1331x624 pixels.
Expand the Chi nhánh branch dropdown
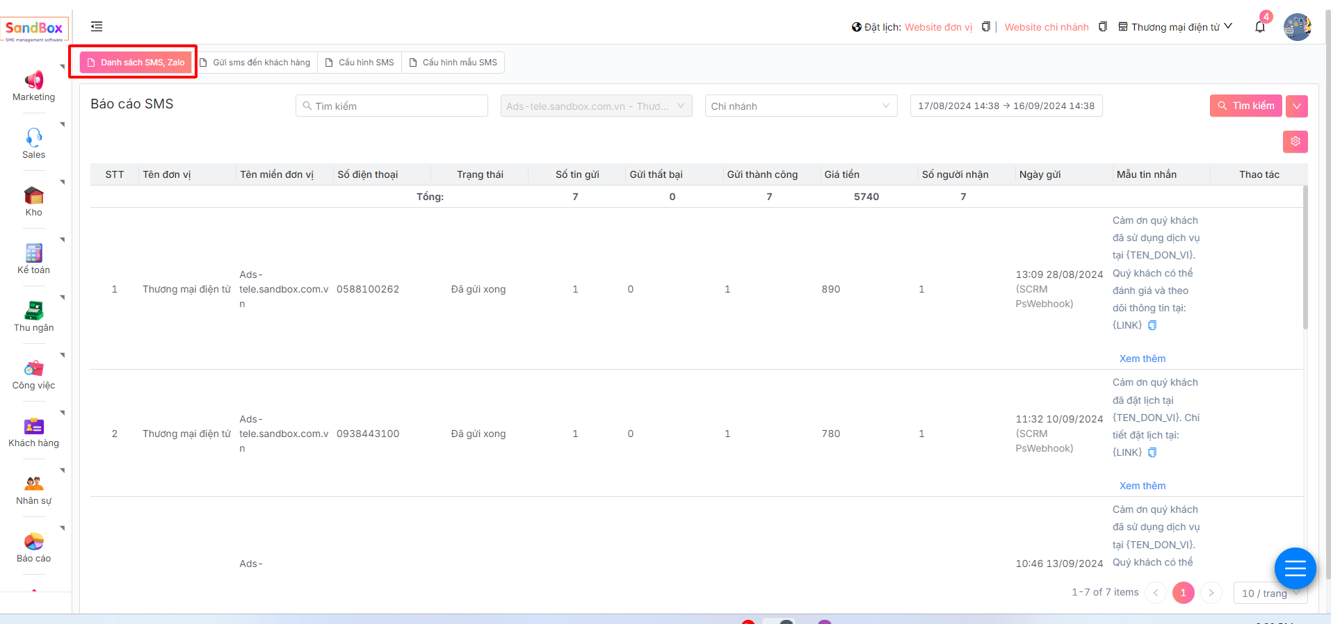(x=800, y=106)
